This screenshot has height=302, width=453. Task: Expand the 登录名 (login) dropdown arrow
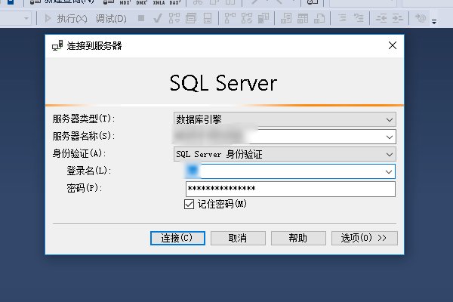[389, 172]
